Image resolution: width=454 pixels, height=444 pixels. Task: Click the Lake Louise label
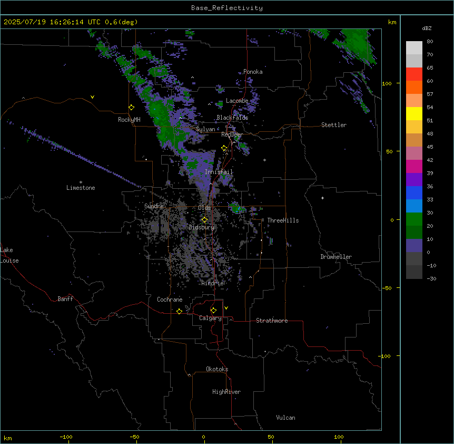(9, 255)
